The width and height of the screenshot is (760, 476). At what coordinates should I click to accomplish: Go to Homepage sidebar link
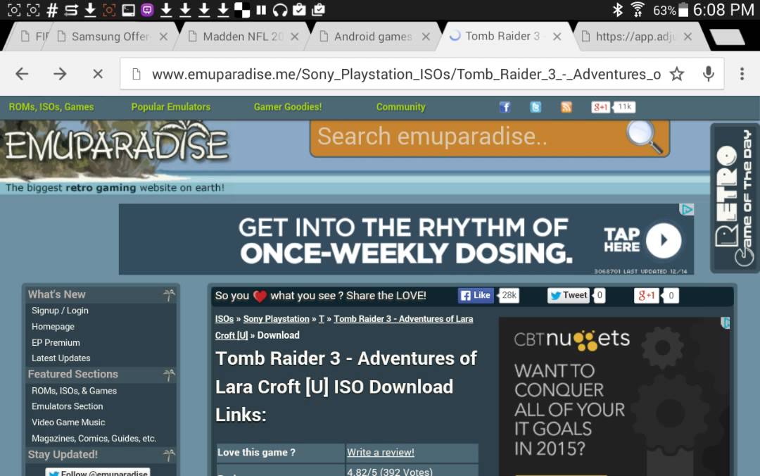[53, 327]
